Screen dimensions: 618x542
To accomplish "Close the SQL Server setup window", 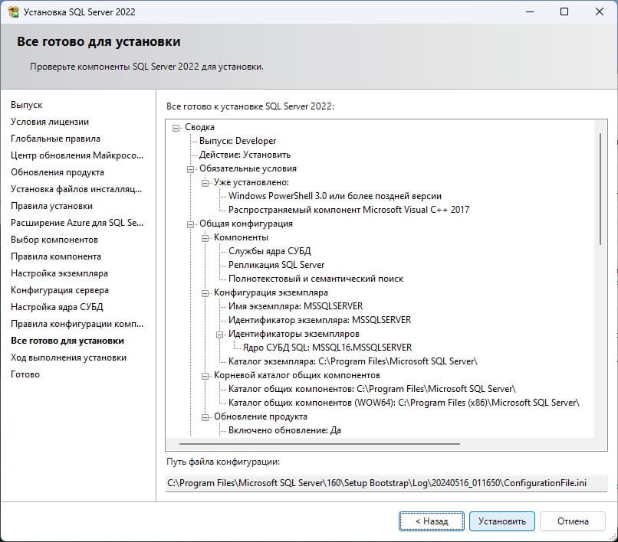I will click(x=600, y=11).
